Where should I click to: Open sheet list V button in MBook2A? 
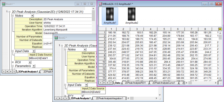coord(111,83)
